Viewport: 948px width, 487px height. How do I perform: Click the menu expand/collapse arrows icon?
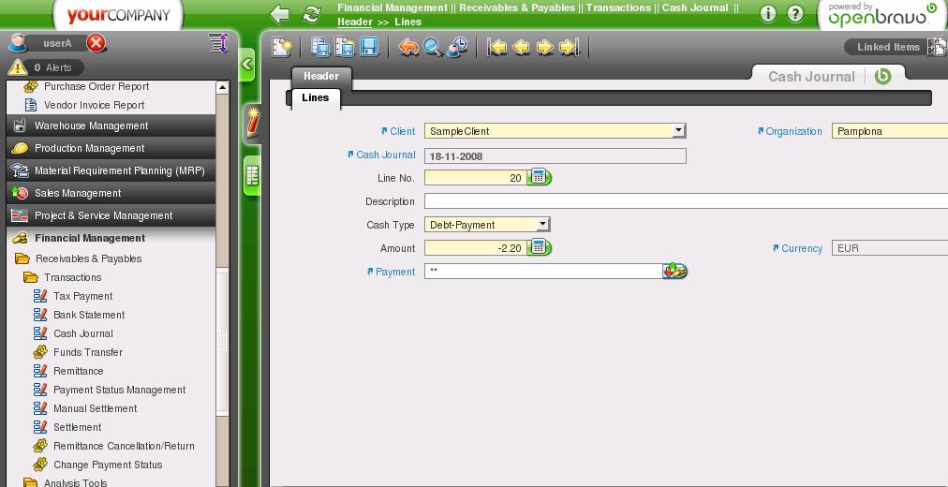[218, 43]
